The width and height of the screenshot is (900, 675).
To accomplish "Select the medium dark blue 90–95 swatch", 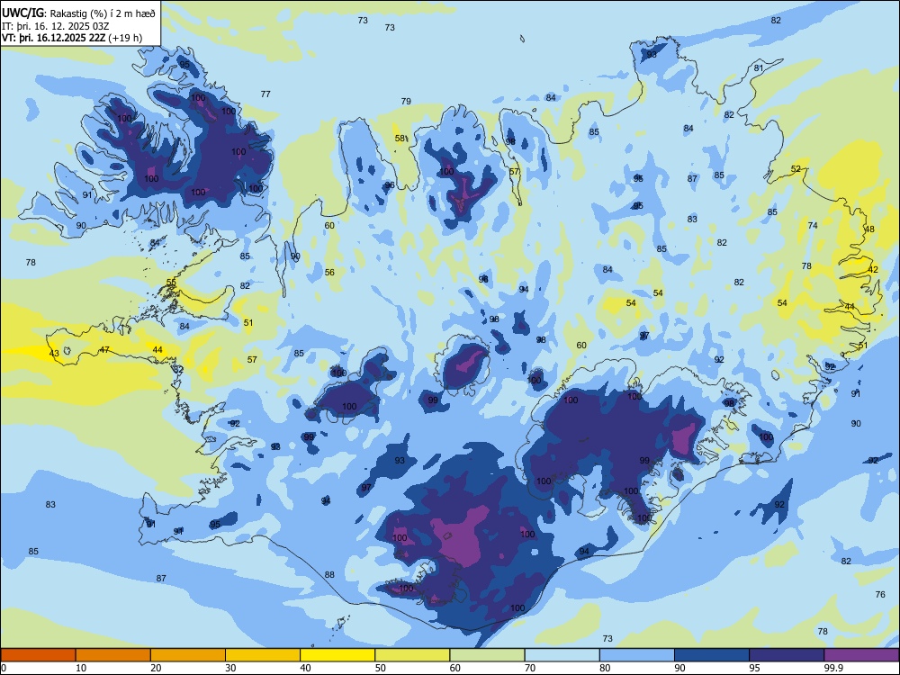I will (x=712, y=655).
